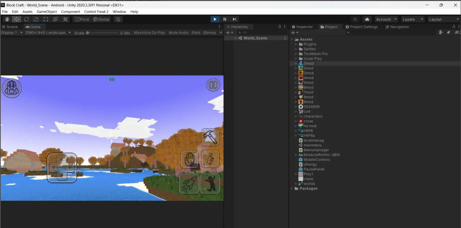Open the Hierarchy create plus dropdown
The height and width of the screenshot is (228, 461).
(229, 33)
